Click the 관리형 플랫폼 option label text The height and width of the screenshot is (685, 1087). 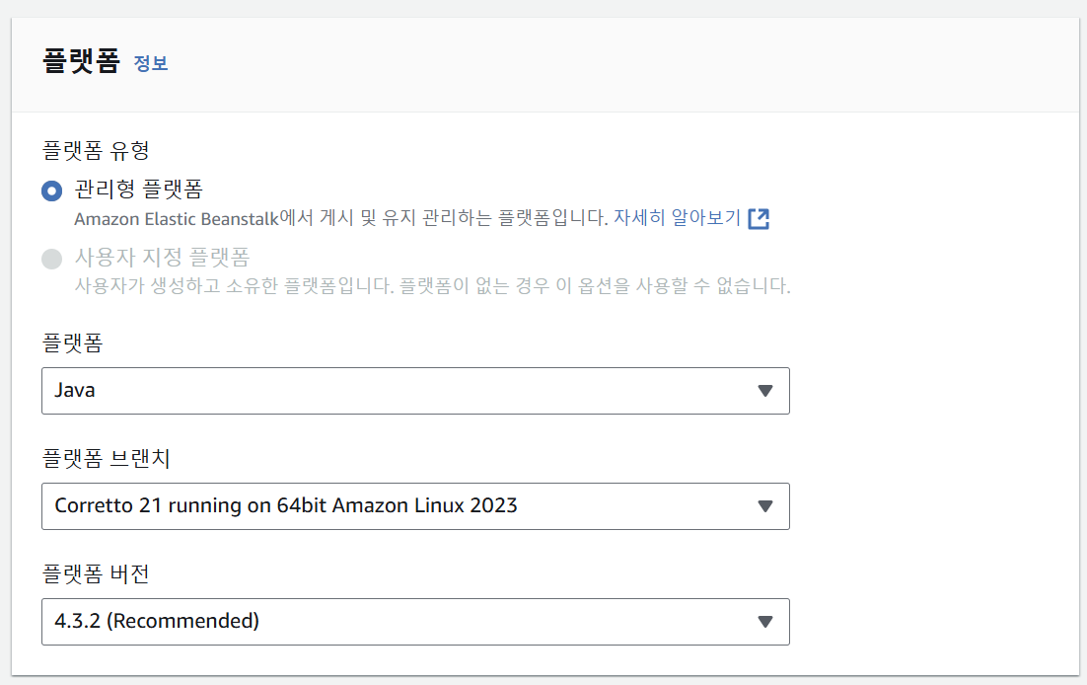139,190
